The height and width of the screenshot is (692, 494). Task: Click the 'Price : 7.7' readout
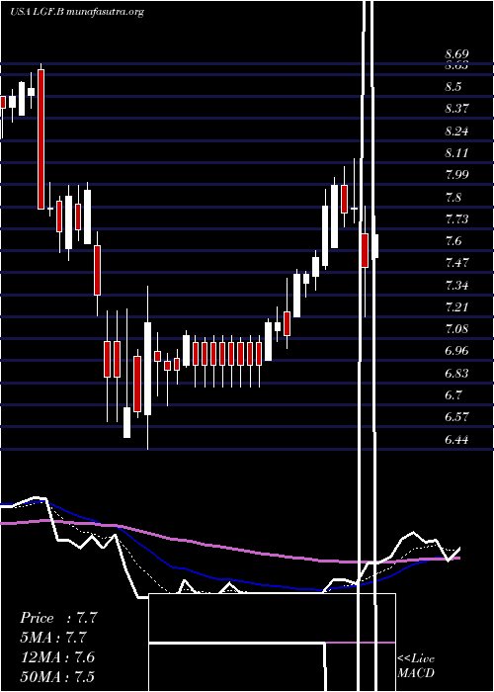point(58,618)
